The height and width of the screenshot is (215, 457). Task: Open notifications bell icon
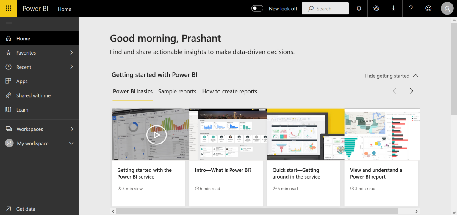pos(359,9)
